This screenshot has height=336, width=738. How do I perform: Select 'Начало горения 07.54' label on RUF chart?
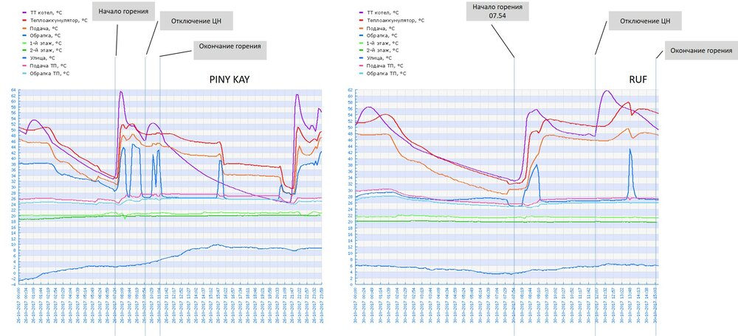point(497,11)
